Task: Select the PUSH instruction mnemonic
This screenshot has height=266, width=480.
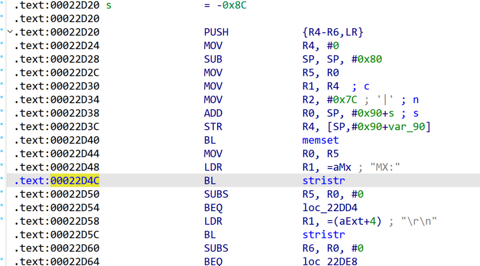Action: tap(216, 32)
